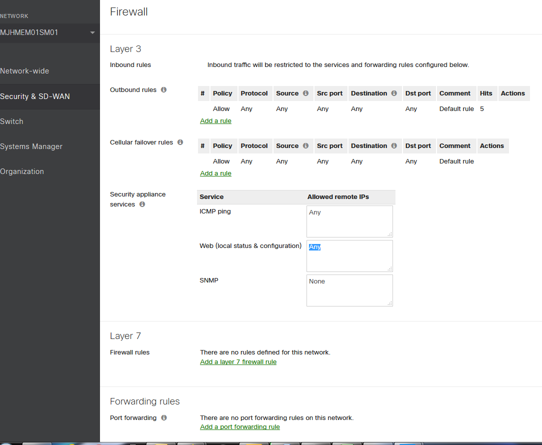
Task: Click Add a rule under Outbound rules
Action: click(215, 121)
